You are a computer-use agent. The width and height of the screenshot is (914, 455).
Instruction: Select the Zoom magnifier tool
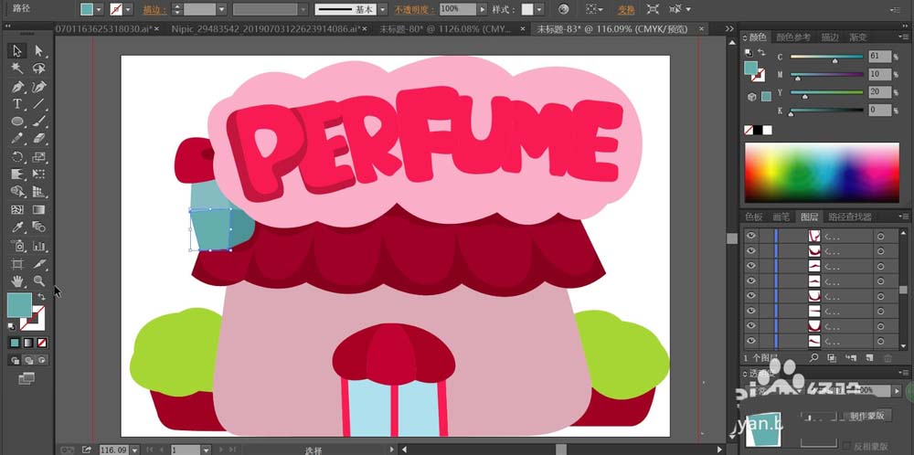pos(38,281)
